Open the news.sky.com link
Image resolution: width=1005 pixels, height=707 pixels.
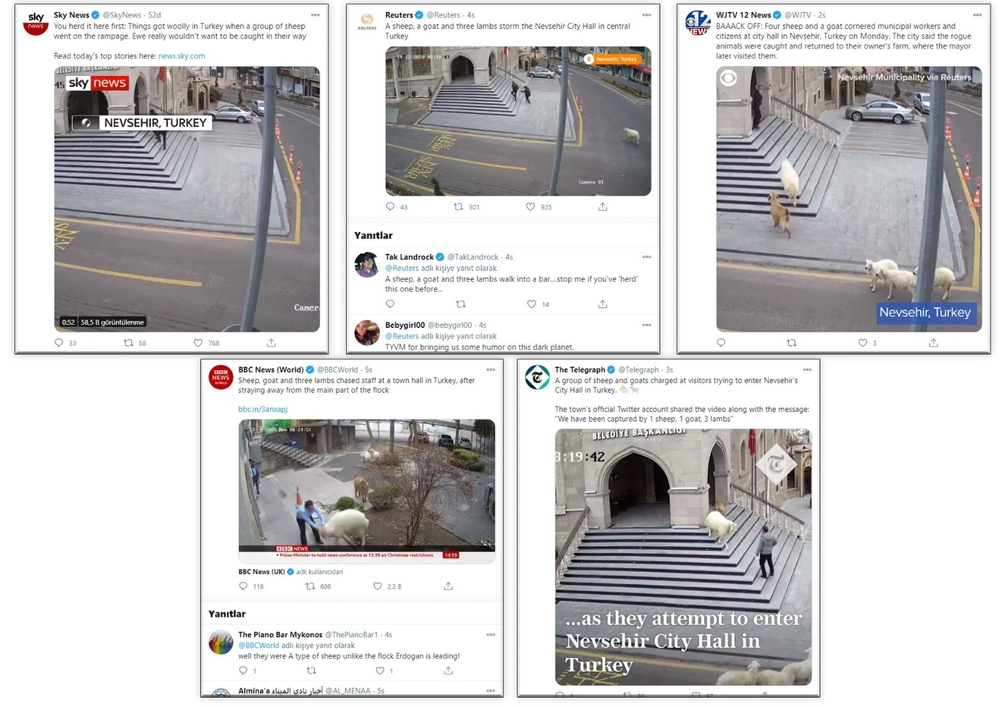click(x=182, y=56)
